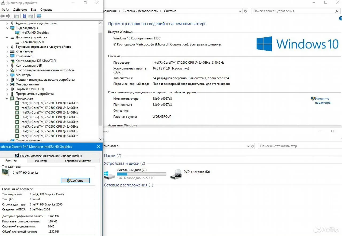342x236 pixels.
Task: Open Файл menu
Action: pos(5,10)
